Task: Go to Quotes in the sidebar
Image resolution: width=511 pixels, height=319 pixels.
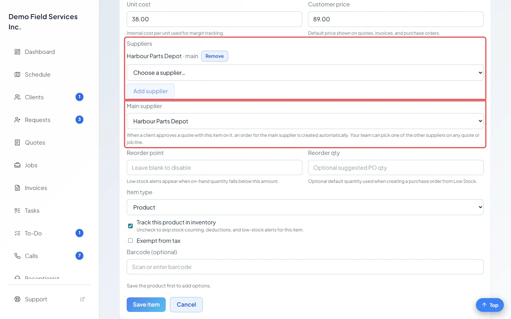Action: (x=35, y=142)
